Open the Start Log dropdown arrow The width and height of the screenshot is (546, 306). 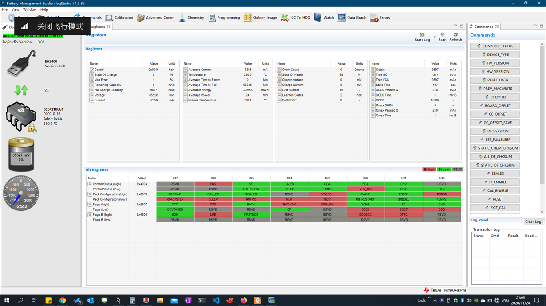tap(435, 37)
